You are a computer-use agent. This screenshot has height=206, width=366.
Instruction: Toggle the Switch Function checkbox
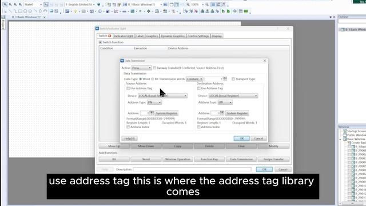[x=101, y=42]
